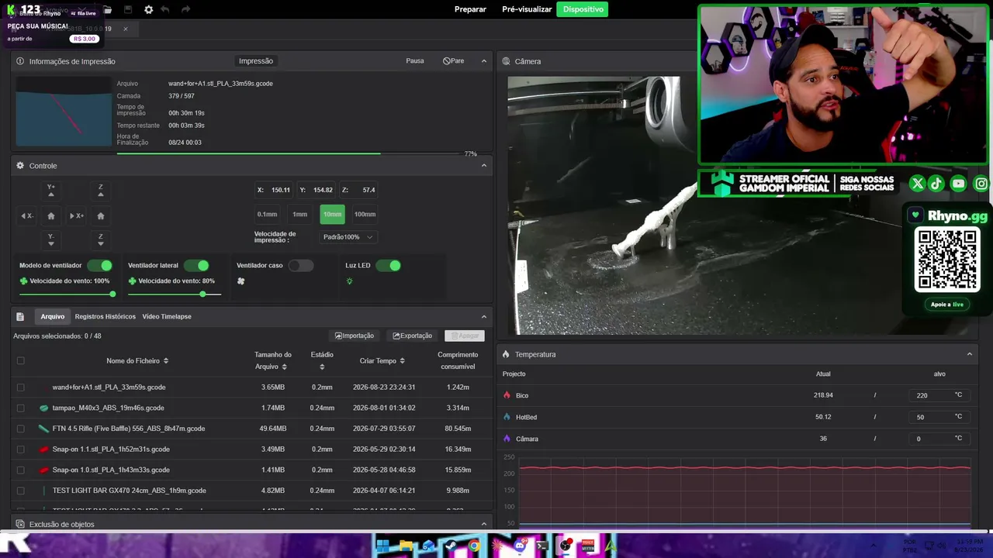Set jog step to 0.1mm
This screenshot has height=558, width=993.
[x=267, y=215]
